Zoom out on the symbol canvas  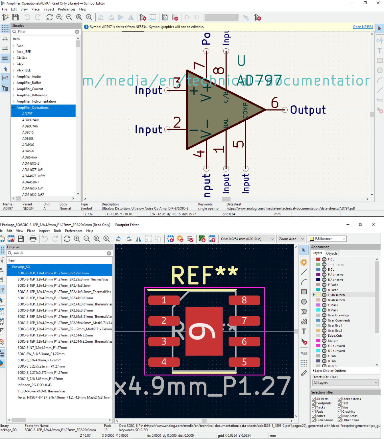[69, 17]
